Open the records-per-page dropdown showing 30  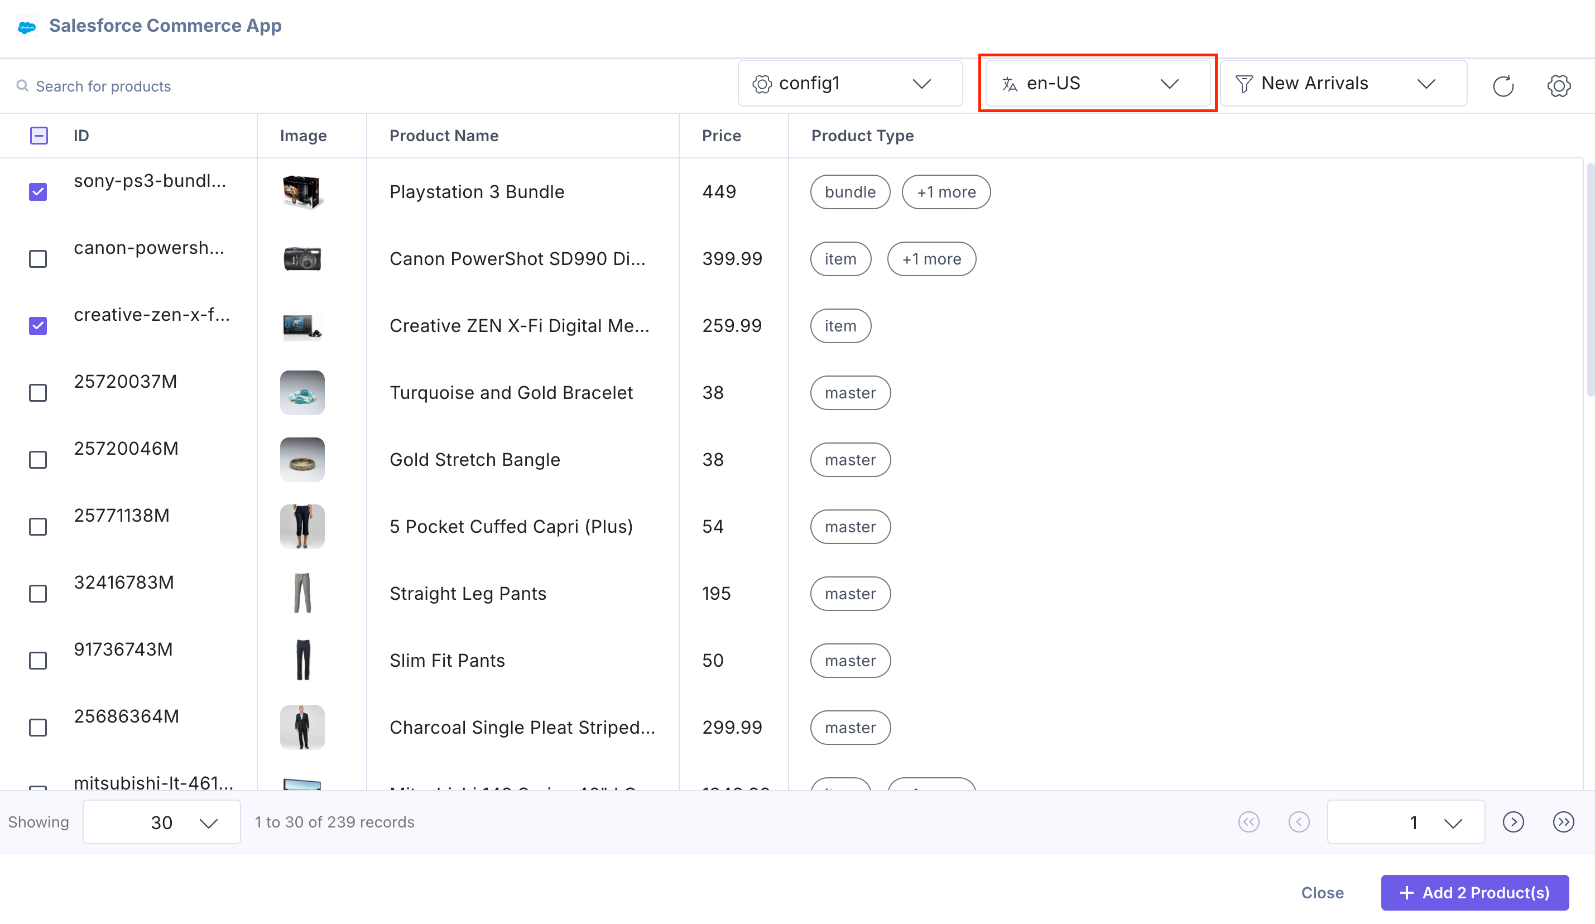(161, 821)
